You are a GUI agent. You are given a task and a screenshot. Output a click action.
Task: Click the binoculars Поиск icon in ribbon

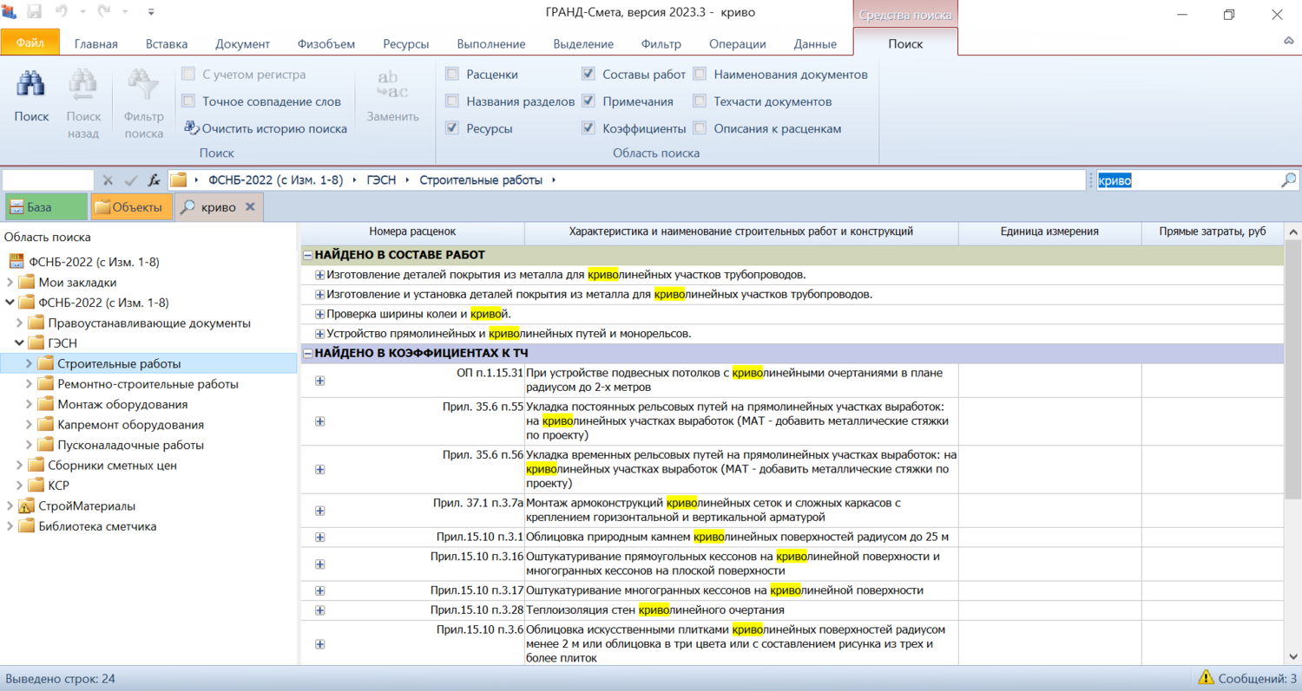[x=31, y=87]
